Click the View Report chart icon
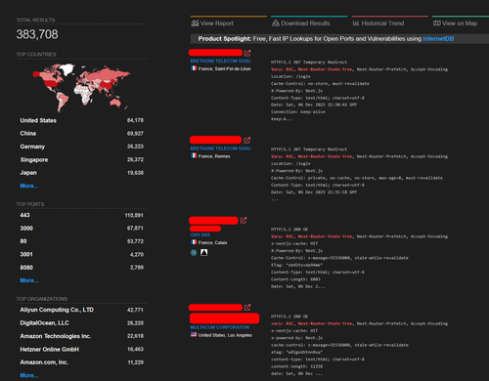489x381 pixels. [x=195, y=23]
